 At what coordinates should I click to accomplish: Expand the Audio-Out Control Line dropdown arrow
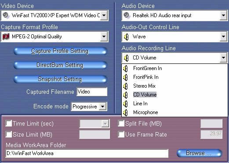(223, 37)
